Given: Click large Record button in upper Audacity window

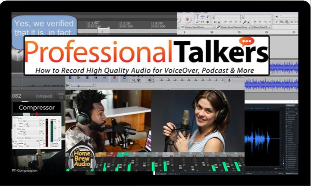Looking at the screenshot, I should point(188,19).
